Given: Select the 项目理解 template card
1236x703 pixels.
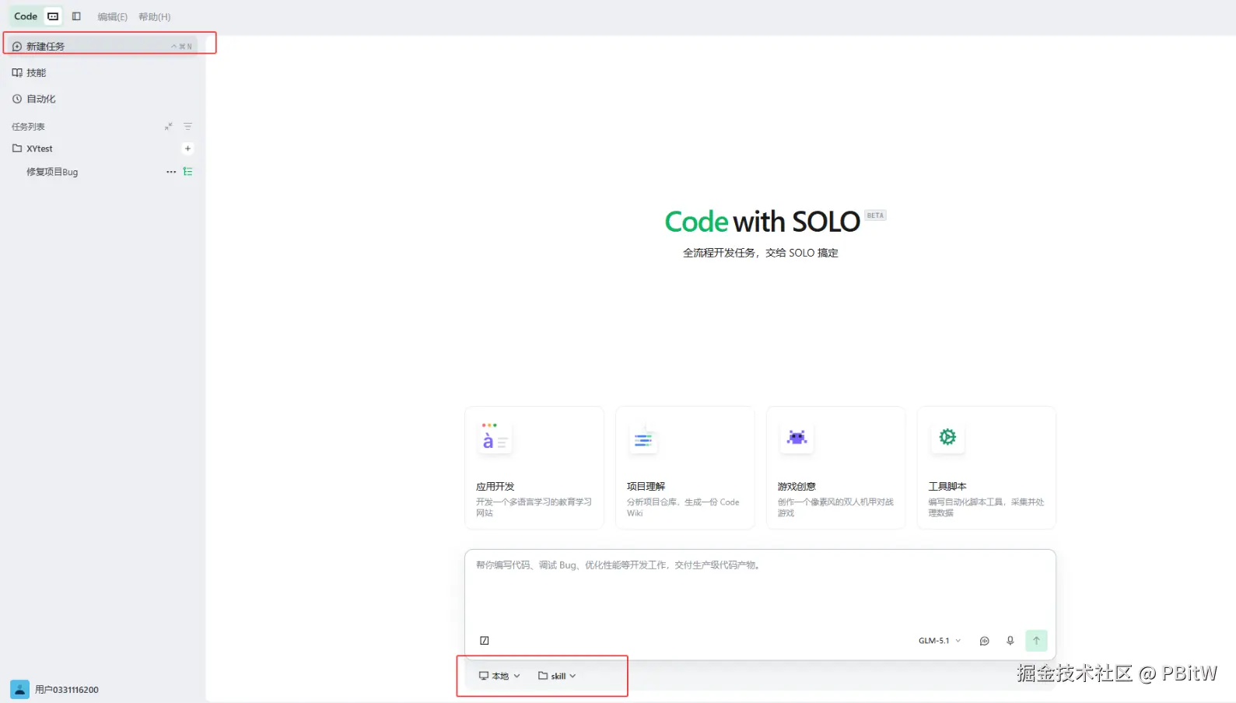Looking at the screenshot, I should click(685, 468).
